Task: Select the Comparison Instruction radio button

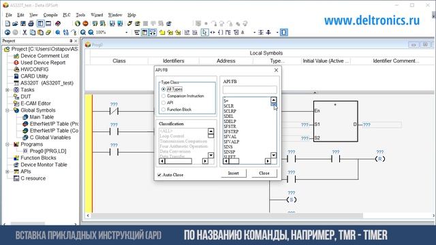Action: click(x=163, y=96)
